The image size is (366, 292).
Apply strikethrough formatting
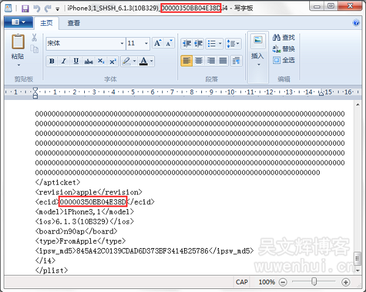[x=88, y=61]
